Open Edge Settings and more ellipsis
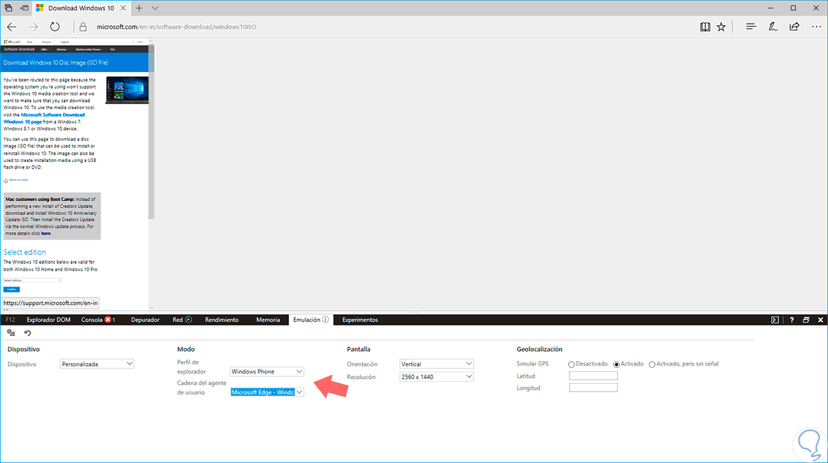The height and width of the screenshot is (463, 828). click(815, 27)
